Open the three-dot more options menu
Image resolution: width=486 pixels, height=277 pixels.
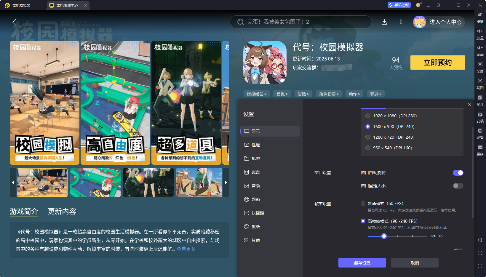[401, 22]
